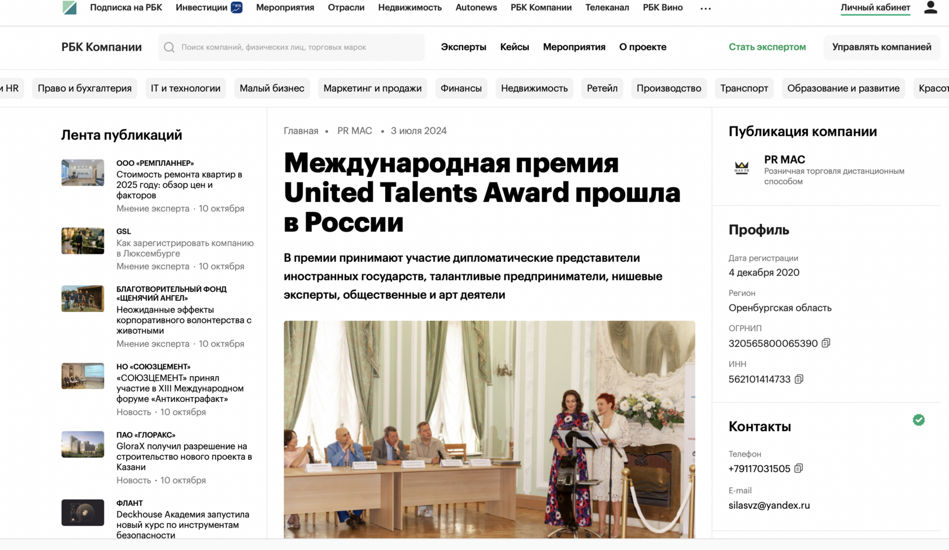Select the Право и бухгалтерия category
Image resolution: width=949 pixels, height=550 pixels.
[x=85, y=88]
